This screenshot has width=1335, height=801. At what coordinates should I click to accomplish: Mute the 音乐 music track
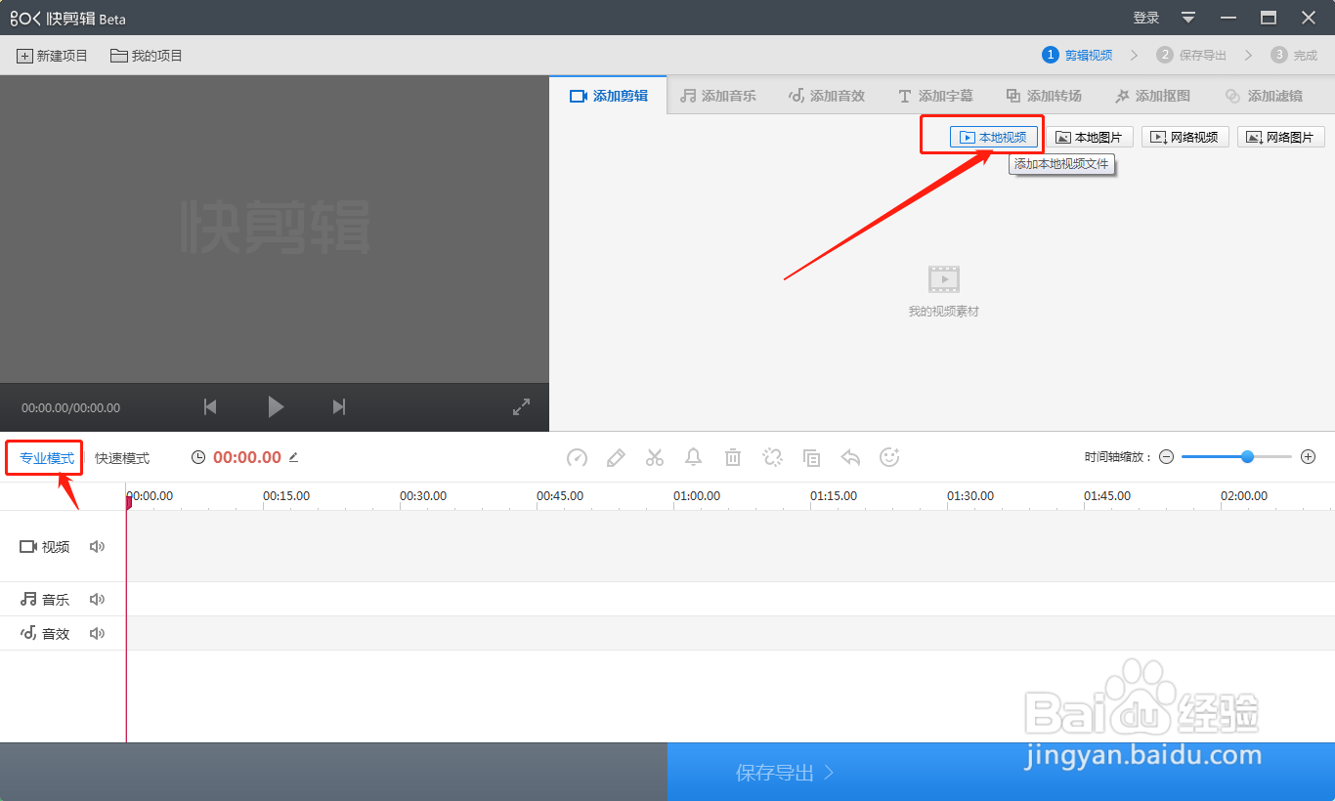[97, 599]
